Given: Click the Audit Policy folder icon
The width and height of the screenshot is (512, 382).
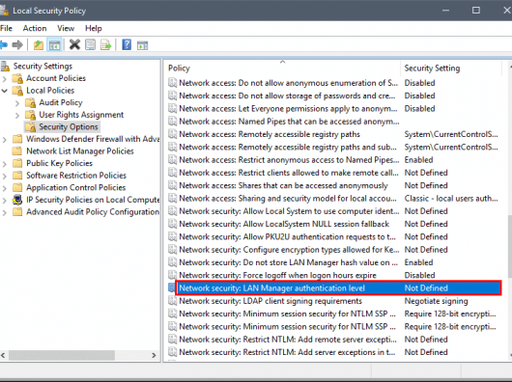Looking at the screenshot, I should 30,102.
